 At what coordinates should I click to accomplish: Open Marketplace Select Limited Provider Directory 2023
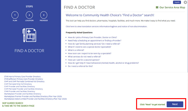click(35, 99)
